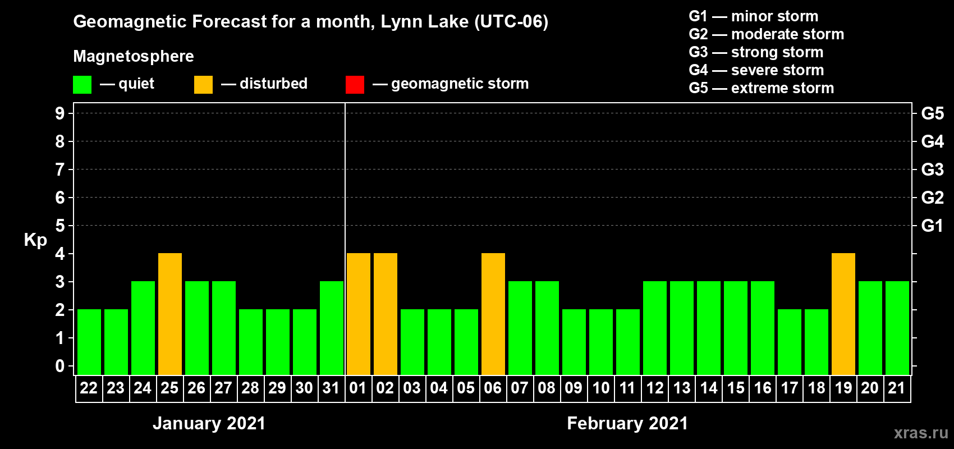Screen dimensions: 954x449
Task: Select the February 12 green bar
Action: [655, 328]
